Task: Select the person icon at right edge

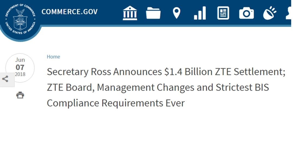Action: click(x=289, y=13)
